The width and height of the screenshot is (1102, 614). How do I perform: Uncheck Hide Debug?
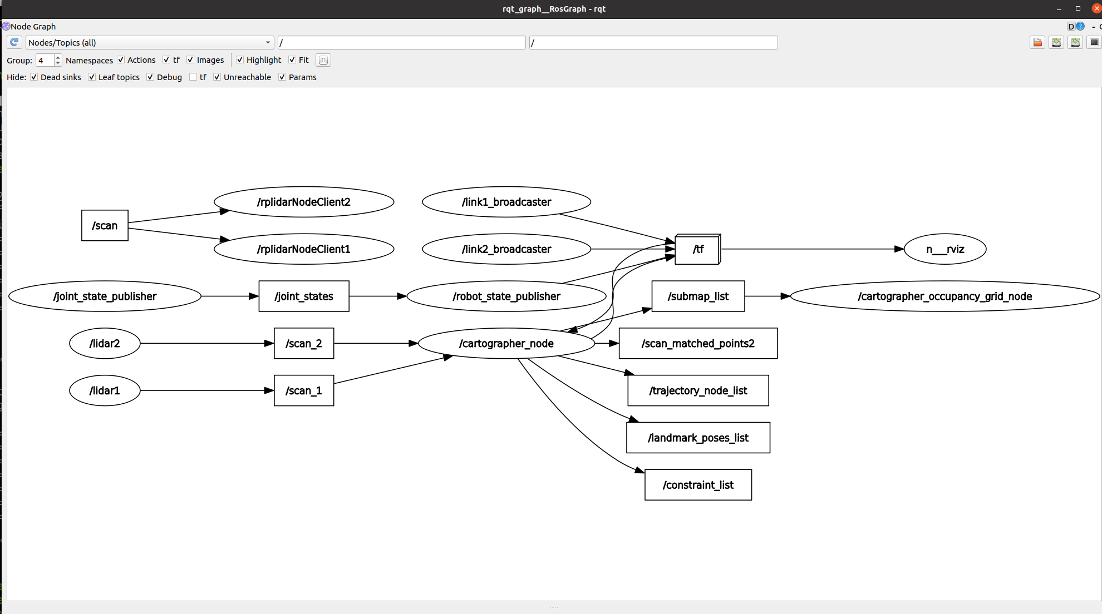(x=150, y=77)
